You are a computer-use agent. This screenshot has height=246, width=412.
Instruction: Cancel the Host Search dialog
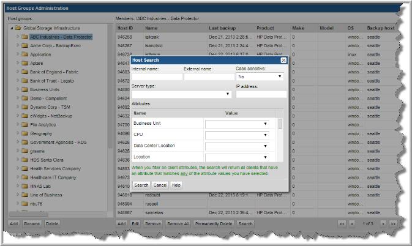click(160, 185)
